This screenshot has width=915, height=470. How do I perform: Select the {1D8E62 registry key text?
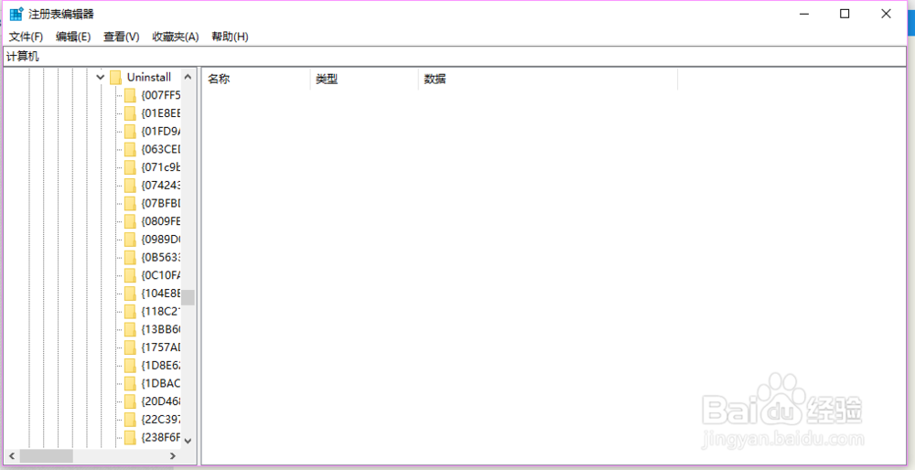click(x=161, y=366)
